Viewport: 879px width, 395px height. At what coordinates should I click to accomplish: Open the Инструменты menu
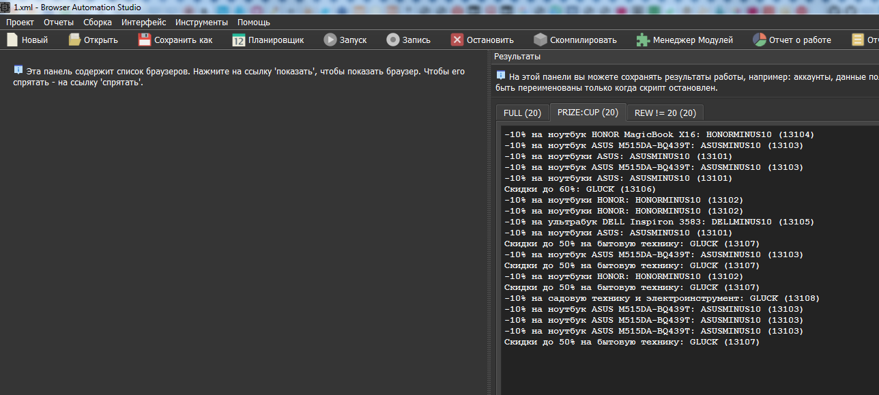(x=201, y=23)
